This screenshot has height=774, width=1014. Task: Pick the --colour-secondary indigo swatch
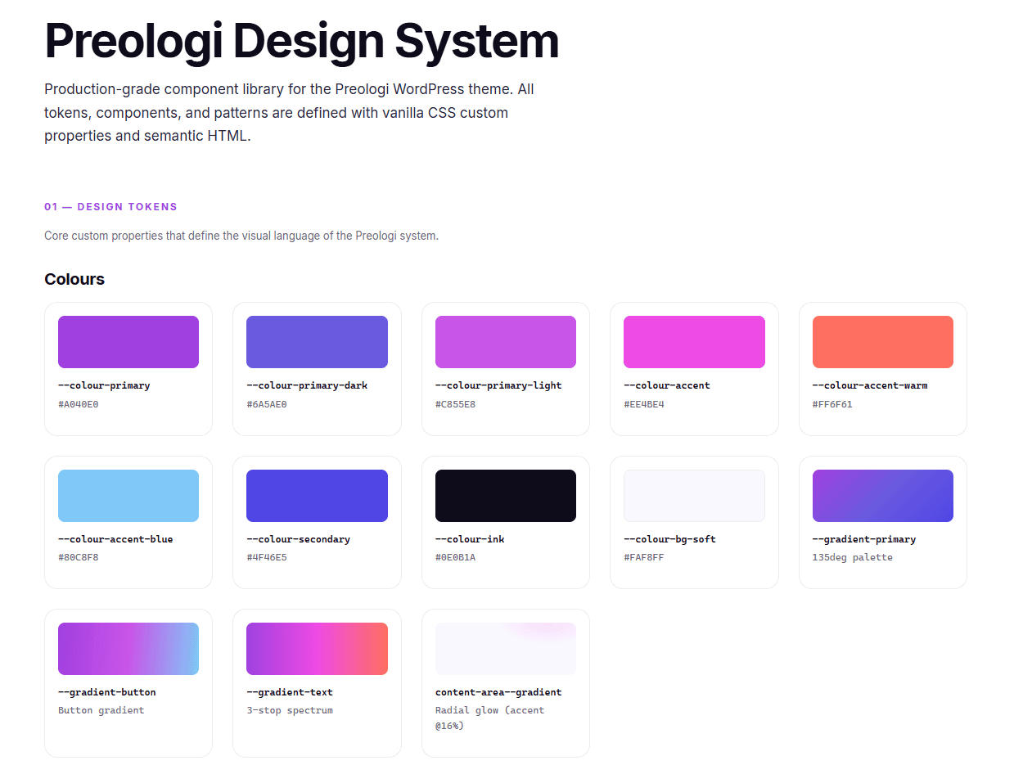317,496
